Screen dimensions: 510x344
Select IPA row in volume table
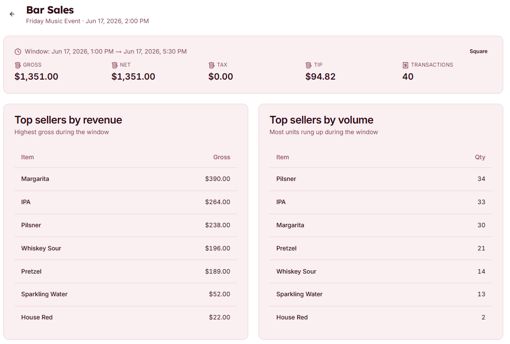point(380,202)
